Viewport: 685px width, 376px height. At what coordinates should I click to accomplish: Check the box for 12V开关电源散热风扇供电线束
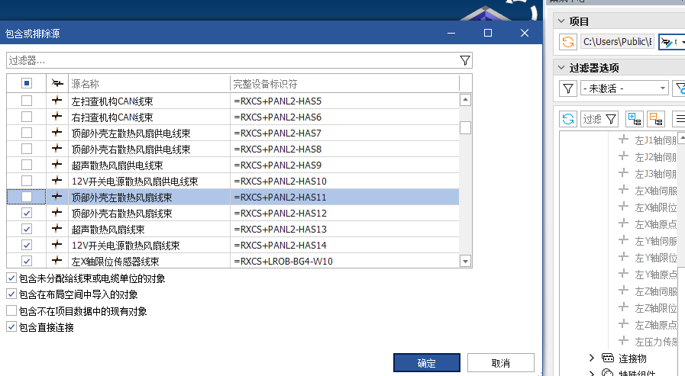pos(27,181)
